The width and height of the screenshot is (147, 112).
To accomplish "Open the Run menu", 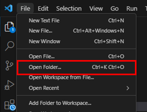I will [132, 9].
